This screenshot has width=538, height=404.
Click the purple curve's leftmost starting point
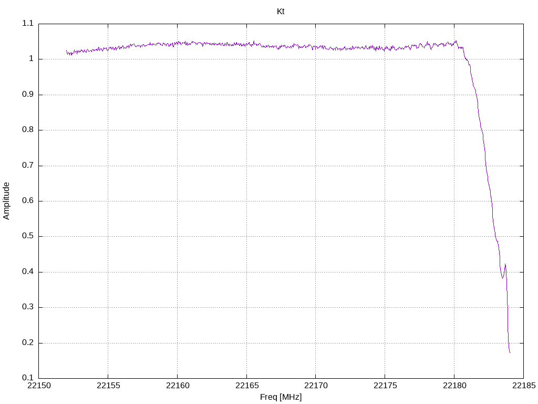[x=67, y=51]
